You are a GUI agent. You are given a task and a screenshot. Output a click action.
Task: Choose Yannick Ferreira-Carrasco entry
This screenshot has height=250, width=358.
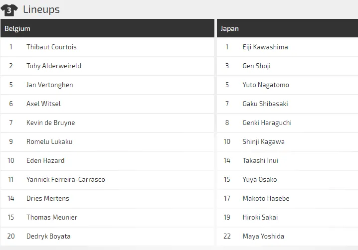coord(66,180)
